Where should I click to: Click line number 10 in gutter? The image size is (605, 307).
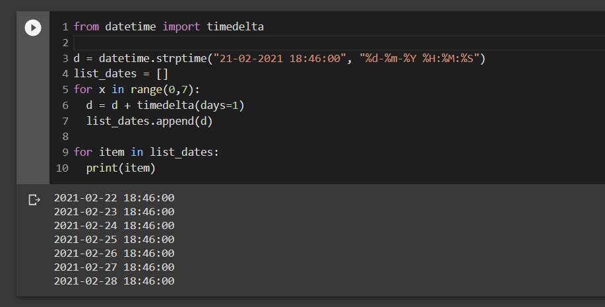[62, 168]
